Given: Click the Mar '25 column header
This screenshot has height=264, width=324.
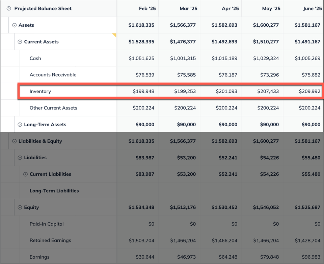Looking at the screenshot, I should (188, 8).
